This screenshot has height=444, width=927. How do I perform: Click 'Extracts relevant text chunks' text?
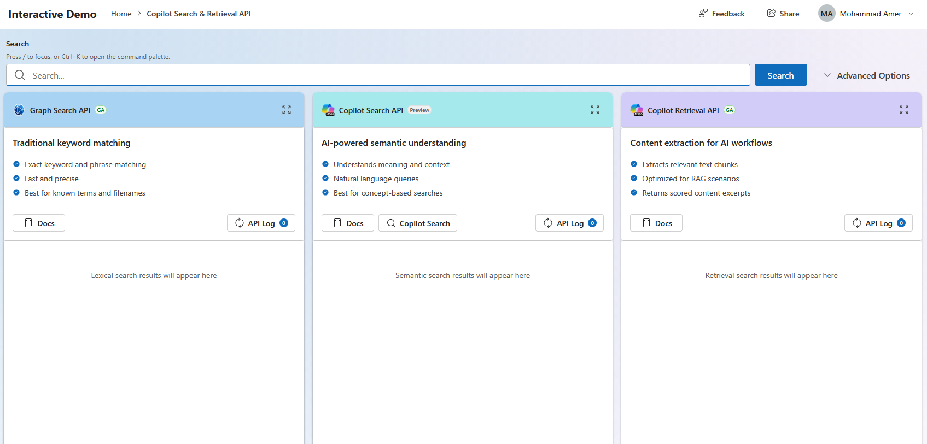click(x=690, y=164)
